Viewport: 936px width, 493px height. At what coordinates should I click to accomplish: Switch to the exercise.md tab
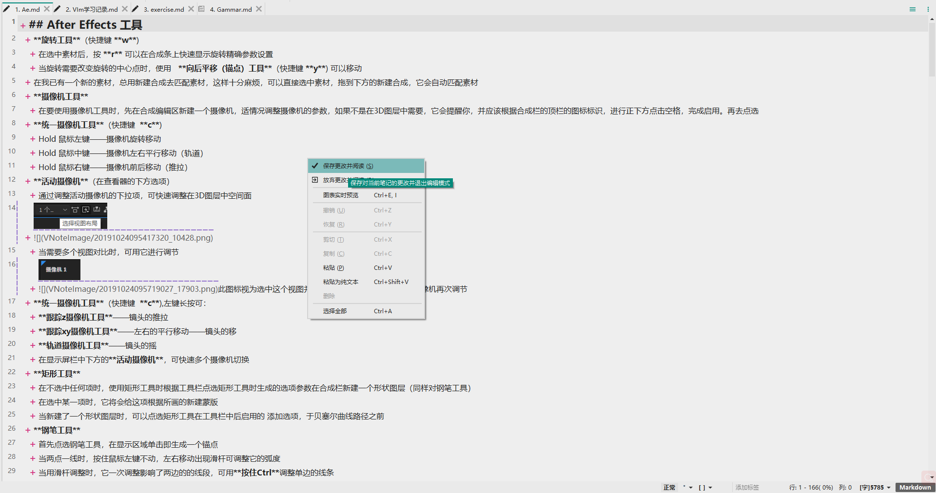coord(164,9)
